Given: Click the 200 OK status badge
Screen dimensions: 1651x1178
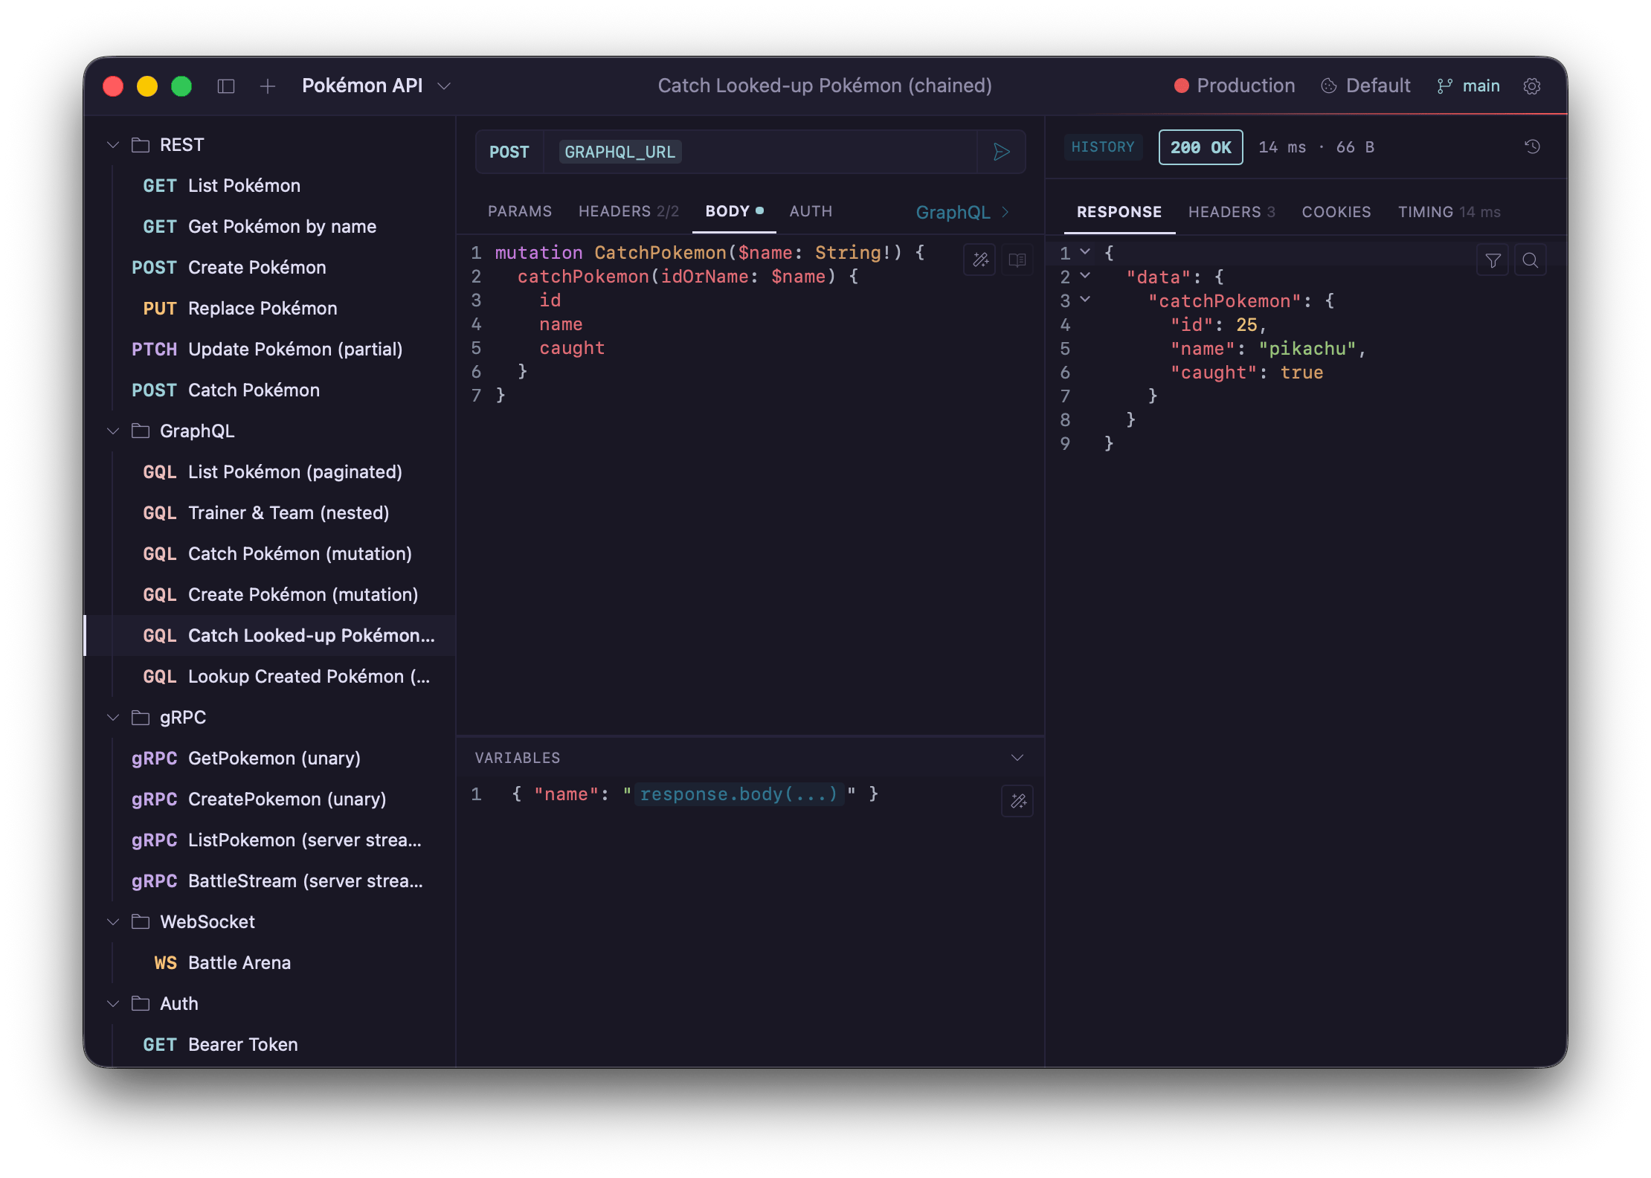Looking at the screenshot, I should point(1200,147).
